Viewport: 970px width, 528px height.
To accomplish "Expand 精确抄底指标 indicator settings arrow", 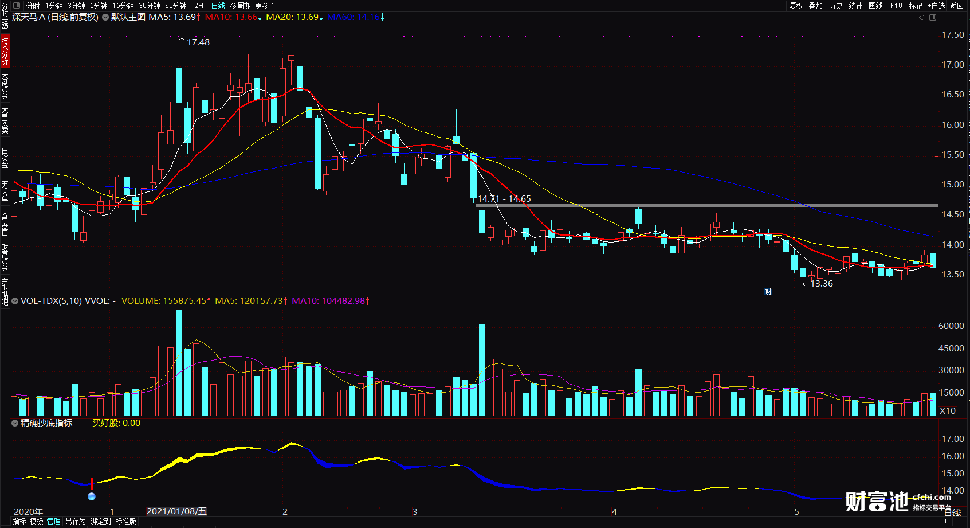I will point(15,423).
